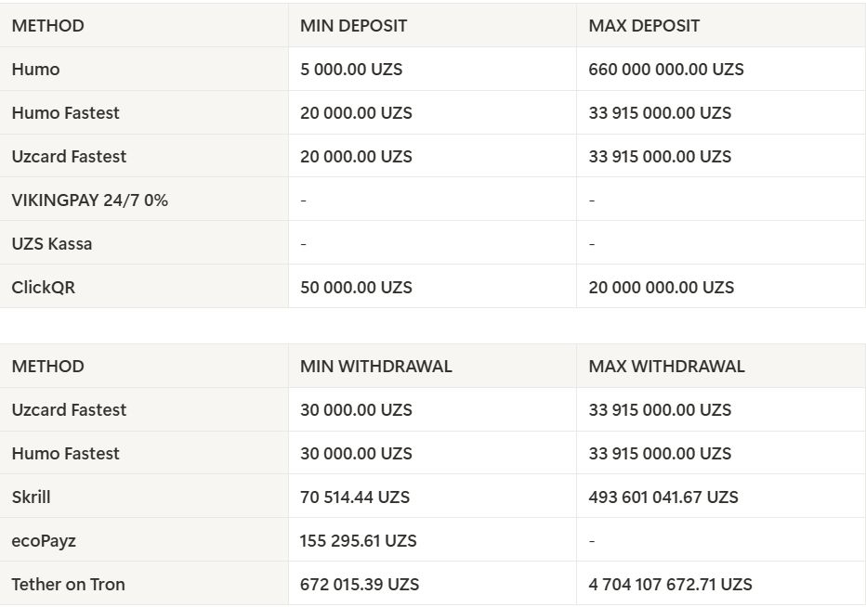The height and width of the screenshot is (607, 866).
Task: Click the 493 601 041.67 UZS Skrill maximum
Action: (663, 497)
